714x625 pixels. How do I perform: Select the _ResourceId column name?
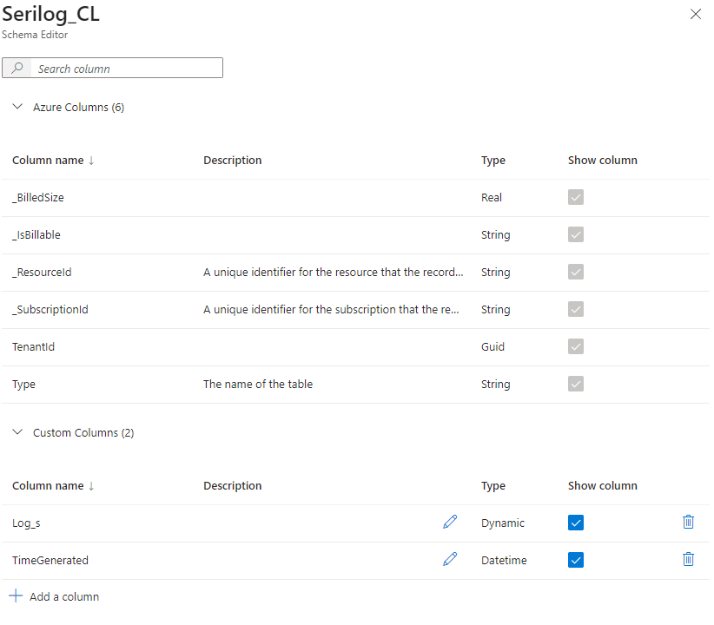pyautogui.click(x=42, y=273)
